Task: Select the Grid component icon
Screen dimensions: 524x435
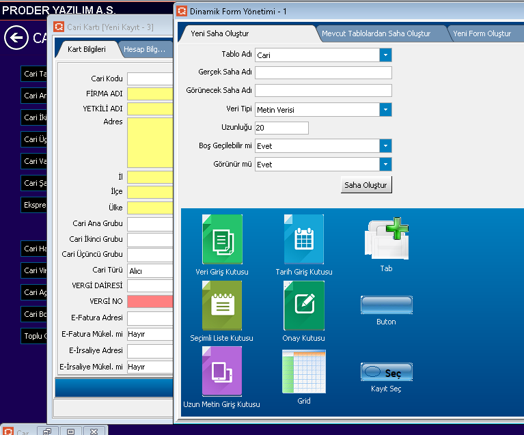Action: [x=303, y=371]
